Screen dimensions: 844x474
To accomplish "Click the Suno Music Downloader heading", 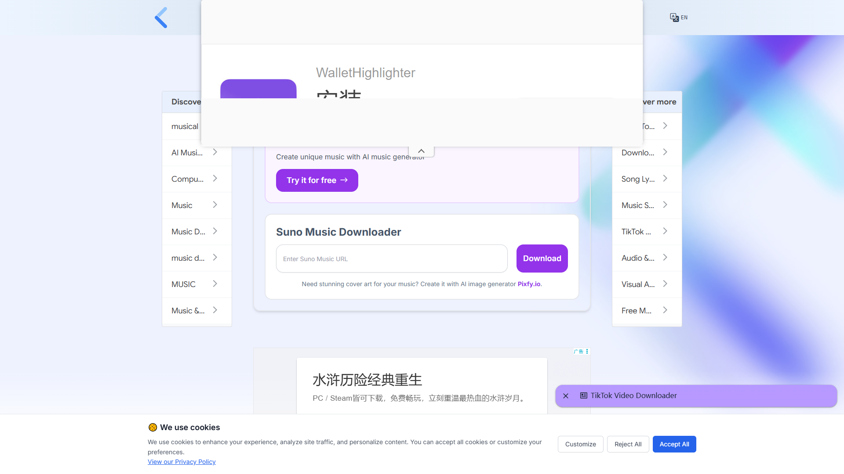I will (x=338, y=232).
